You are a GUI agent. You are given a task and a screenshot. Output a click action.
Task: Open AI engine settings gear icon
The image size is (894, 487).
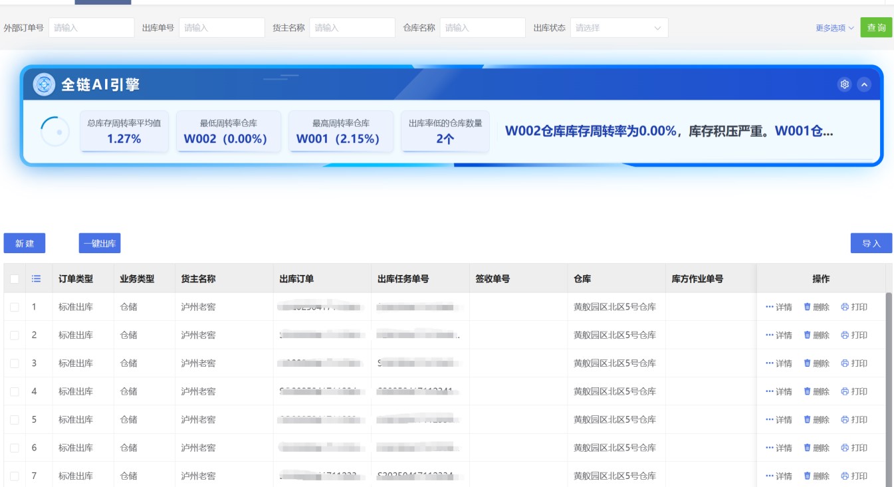844,84
